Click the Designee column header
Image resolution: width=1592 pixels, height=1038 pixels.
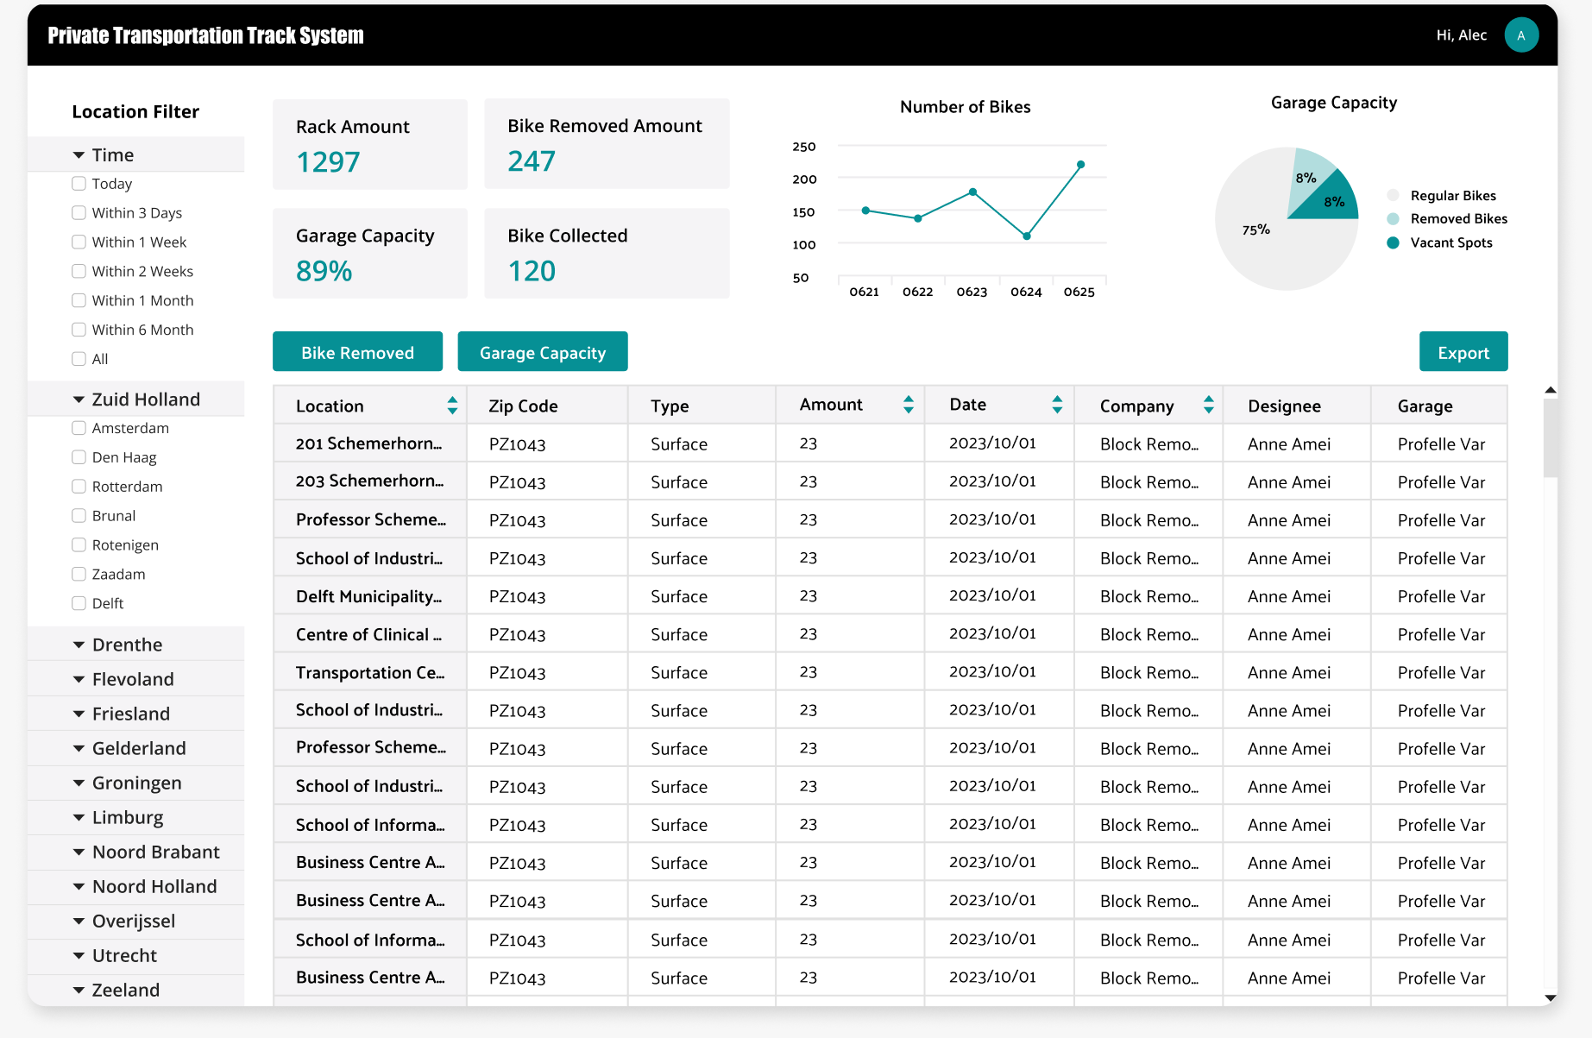pos(1297,406)
